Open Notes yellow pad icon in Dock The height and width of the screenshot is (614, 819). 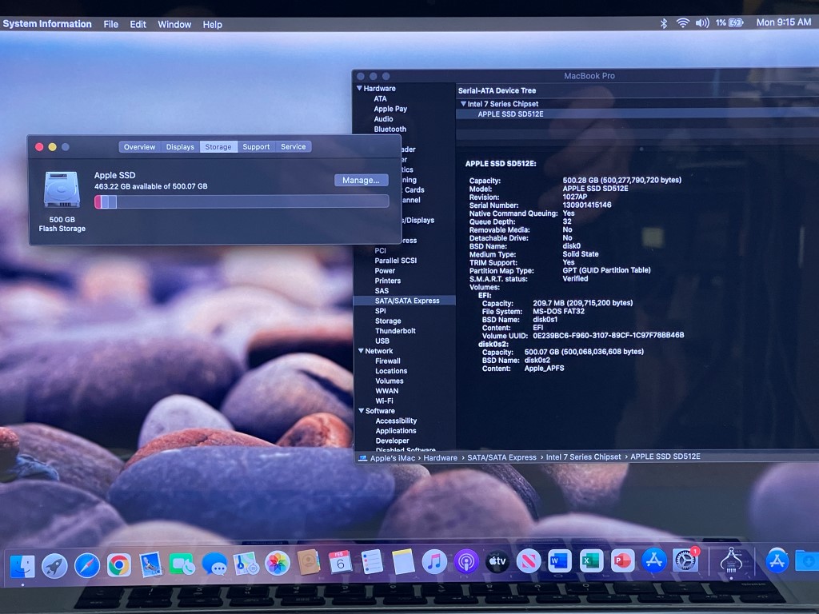click(403, 562)
